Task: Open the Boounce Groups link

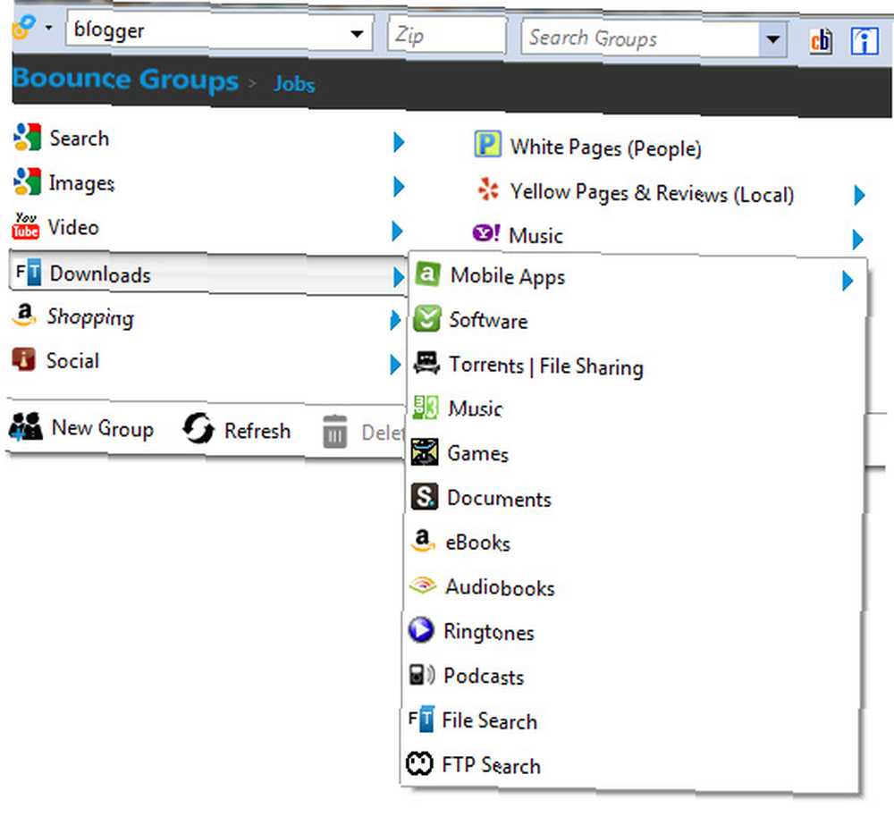Action: 125,79
